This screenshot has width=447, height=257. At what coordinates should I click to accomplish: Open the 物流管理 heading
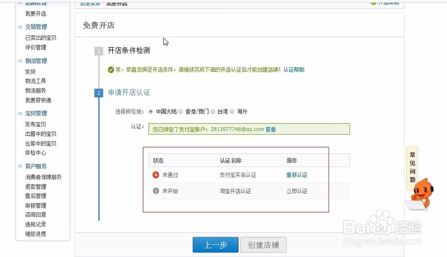36,61
